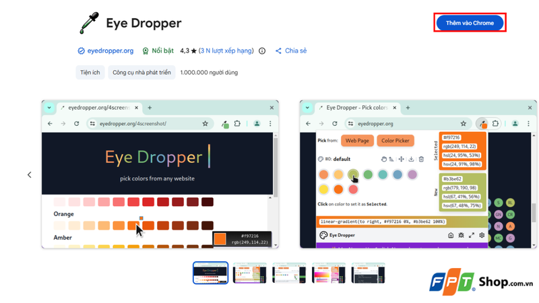Click the download palette icon in popup
This screenshot has height=303, width=539.
click(x=411, y=159)
